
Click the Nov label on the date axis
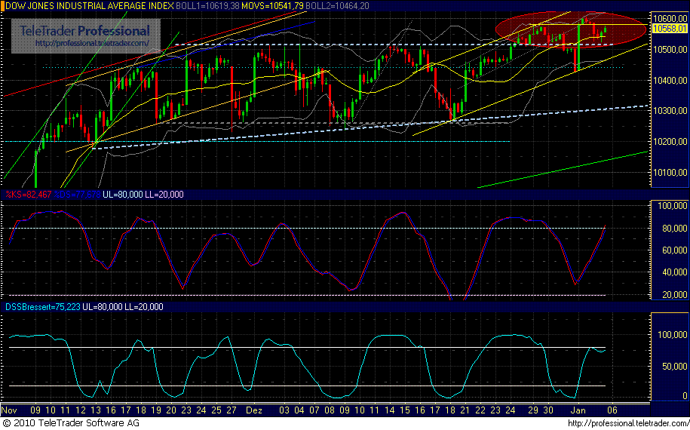point(10,410)
